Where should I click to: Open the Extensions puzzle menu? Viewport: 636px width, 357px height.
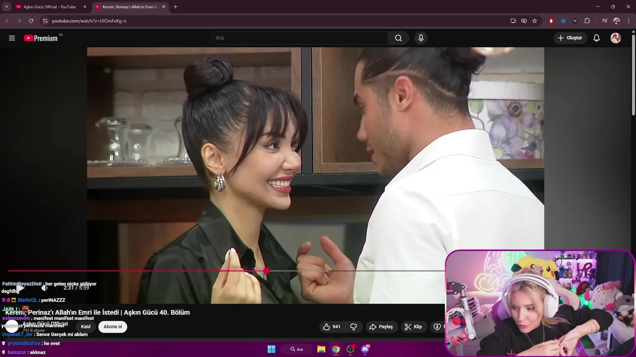pos(587,21)
